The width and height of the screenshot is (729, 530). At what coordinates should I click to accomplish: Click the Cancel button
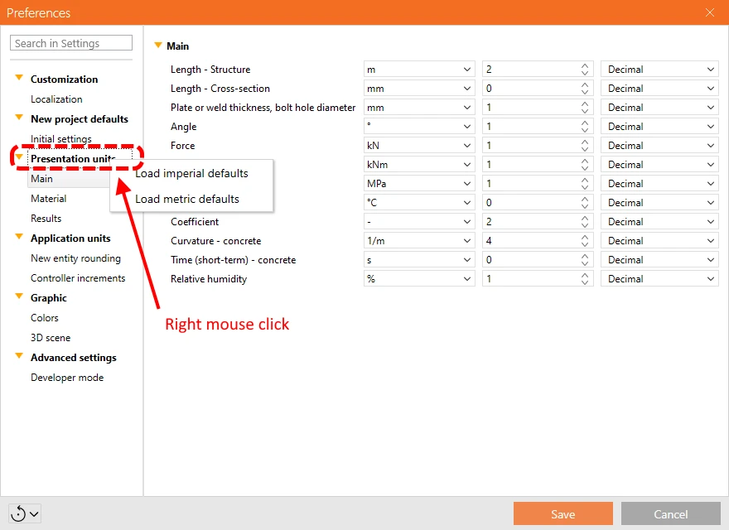click(670, 513)
